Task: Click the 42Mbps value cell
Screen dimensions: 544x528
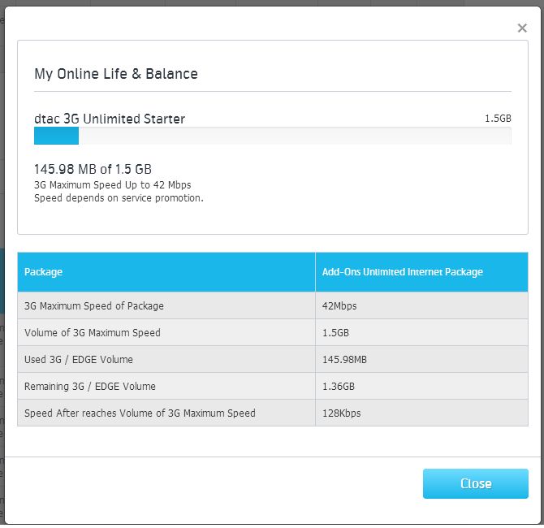Action: (x=339, y=306)
